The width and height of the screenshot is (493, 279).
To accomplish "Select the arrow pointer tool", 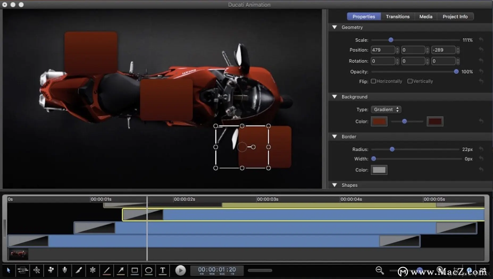I will tap(9, 270).
